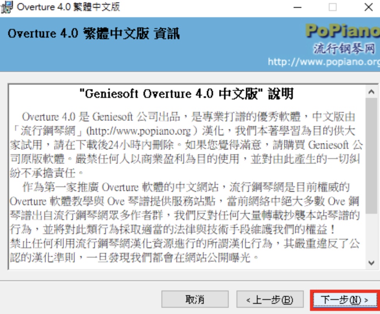Click the Overture 4.0 繁體中文版 資訊 header title

(x=94, y=34)
